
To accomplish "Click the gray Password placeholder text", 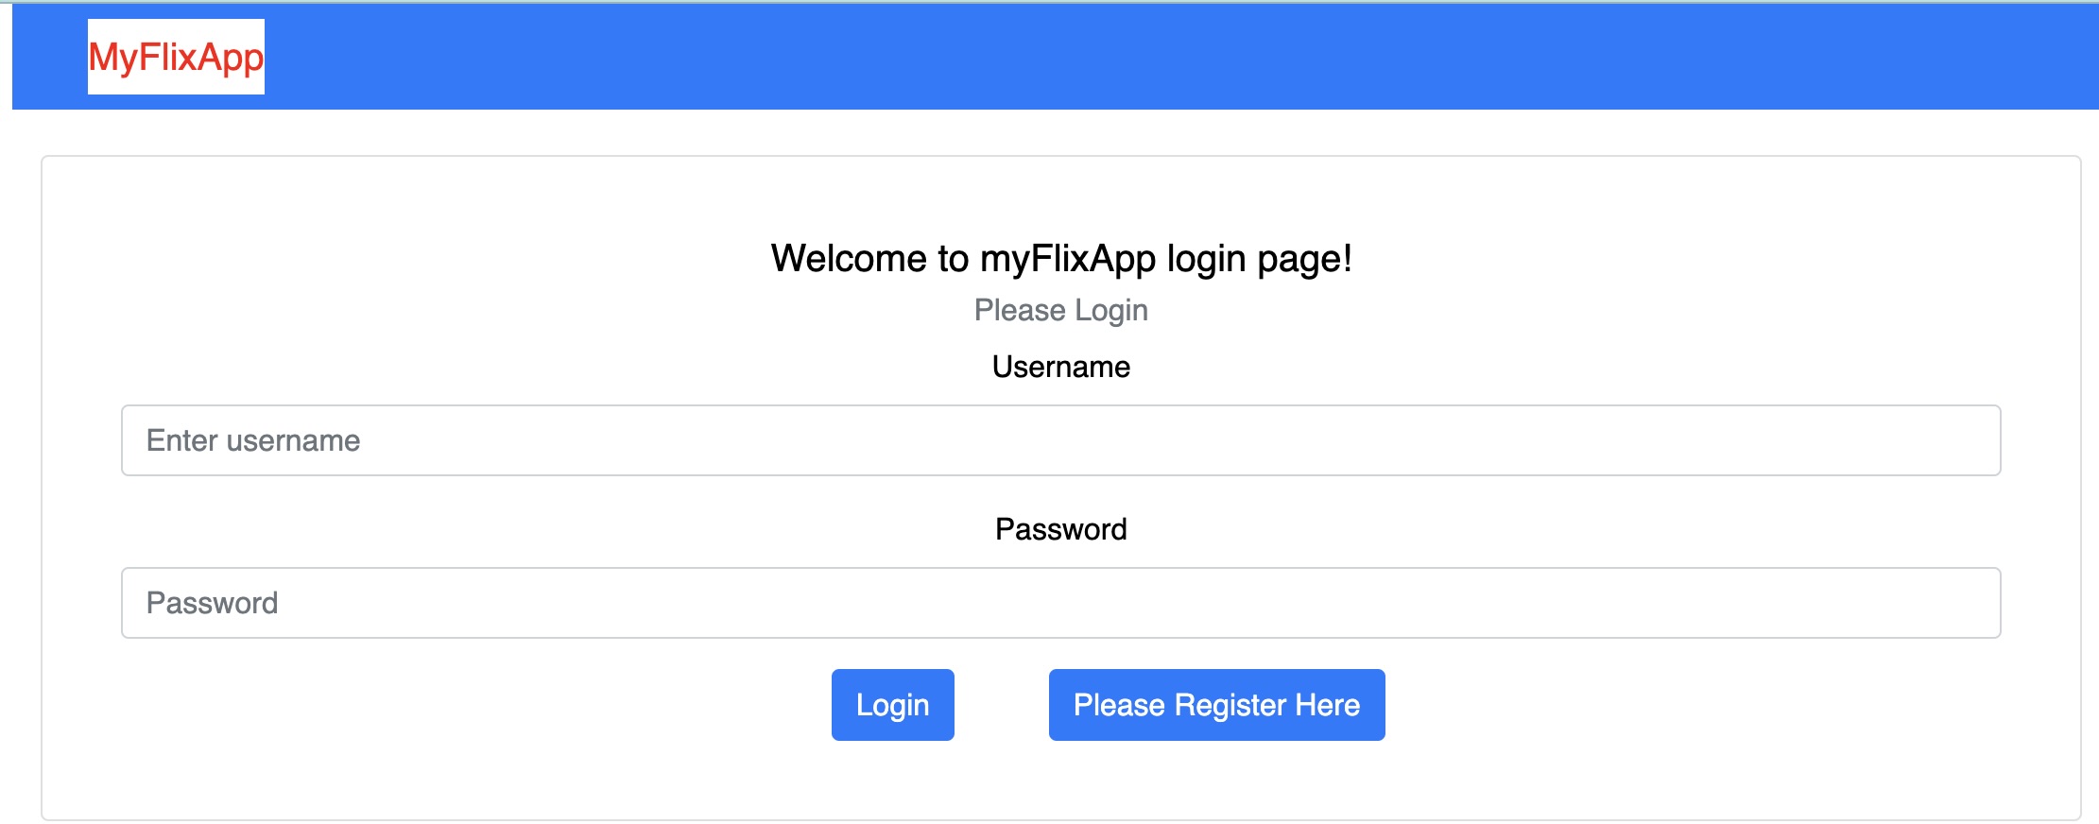I will [x=212, y=603].
